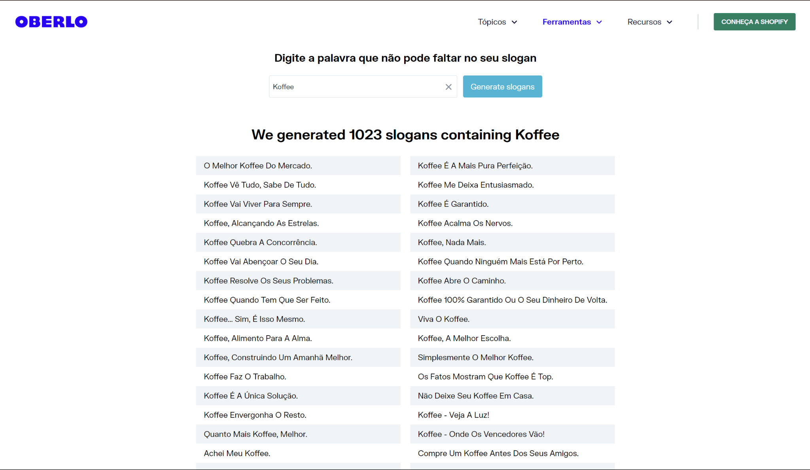Viewport: 810px width, 470px height.
Task: Select slogan 'Quanto Mais Koffee, Melhor.'
Action: pos(298,434)
